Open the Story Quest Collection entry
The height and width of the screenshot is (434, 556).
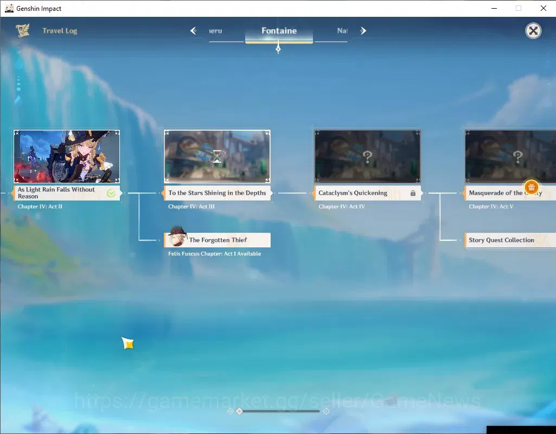pyautogui.click(x=510, y=240)
